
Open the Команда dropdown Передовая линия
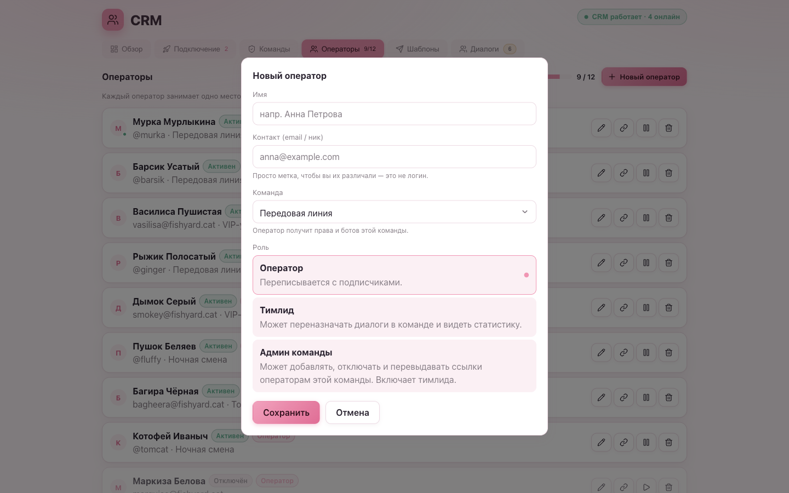tap(395, 212)
